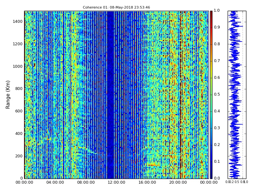Click the 0.5 tick label under the profile plot

[x=237, y=182]
